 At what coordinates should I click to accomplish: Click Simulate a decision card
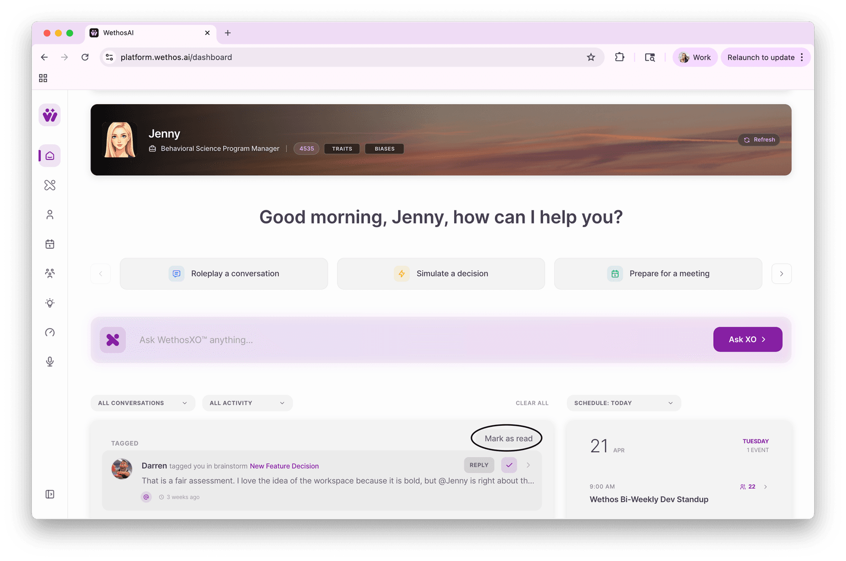point(441,274)
